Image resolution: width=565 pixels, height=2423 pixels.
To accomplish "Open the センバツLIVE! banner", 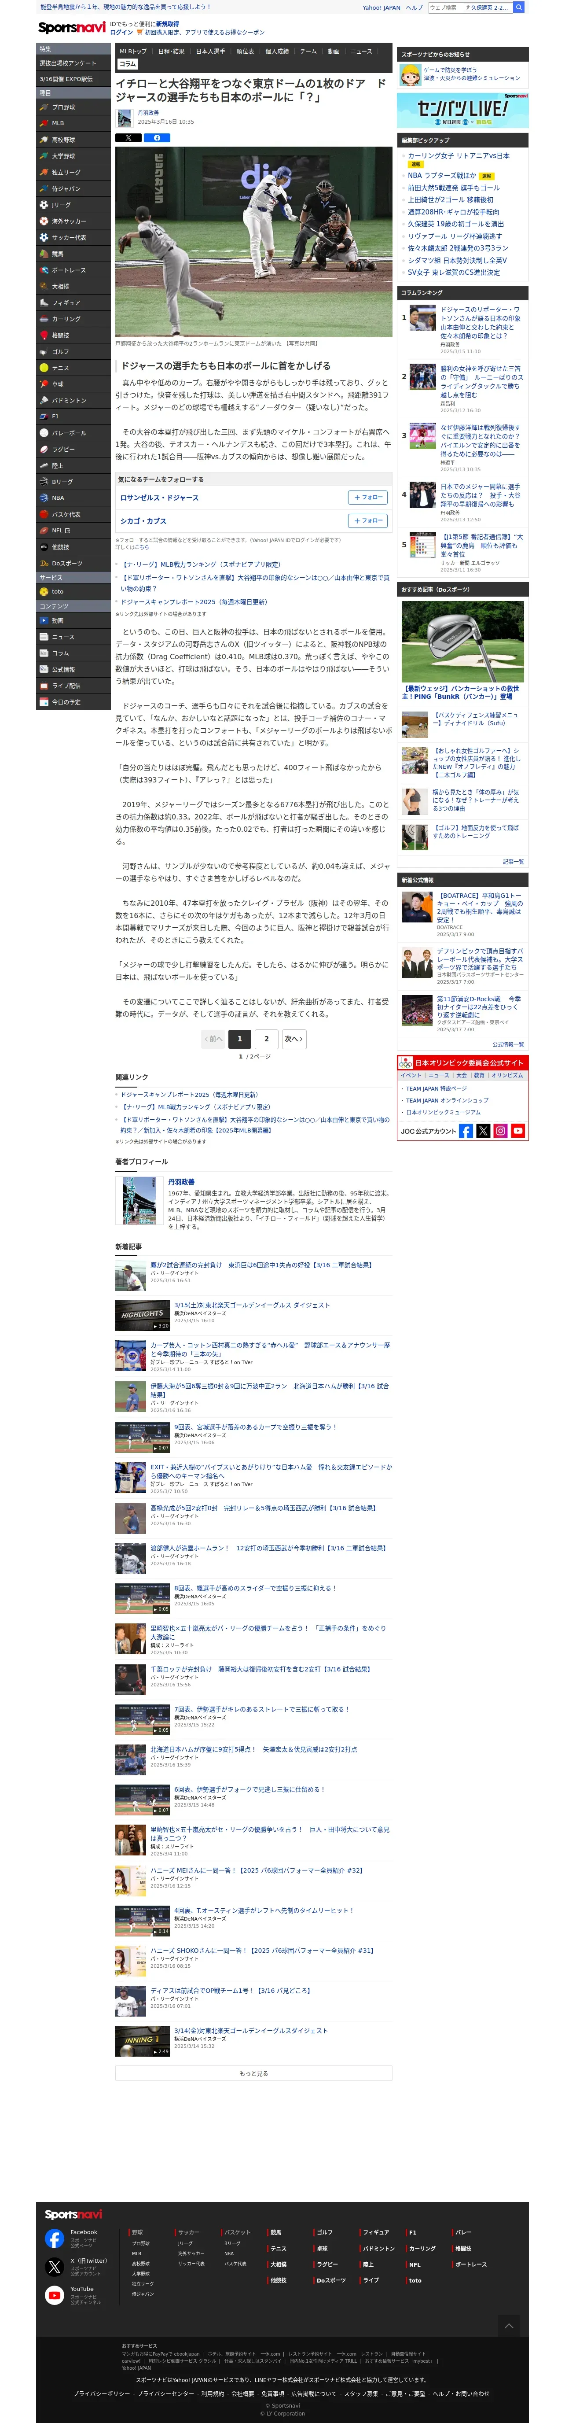I will tap(462, 110).
